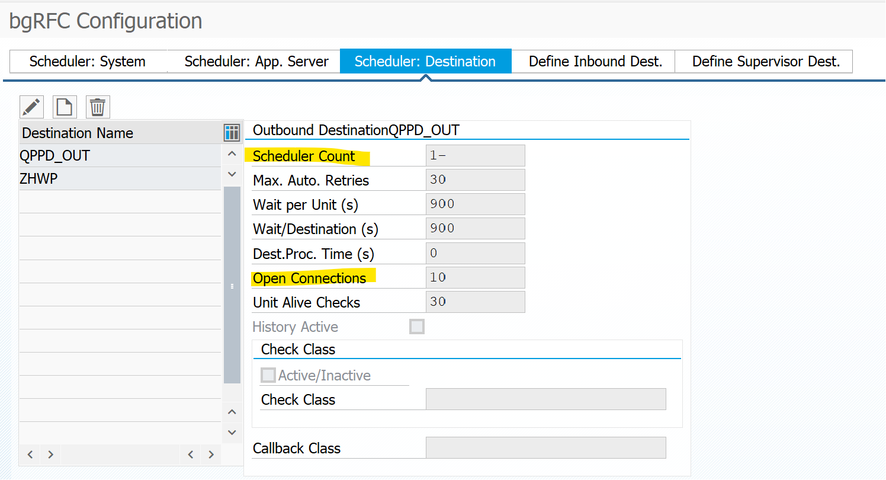Image resolution: width=886 pixels, height=480 pixels.
Task: Click the create new document icon
Action: pos(65,107)
